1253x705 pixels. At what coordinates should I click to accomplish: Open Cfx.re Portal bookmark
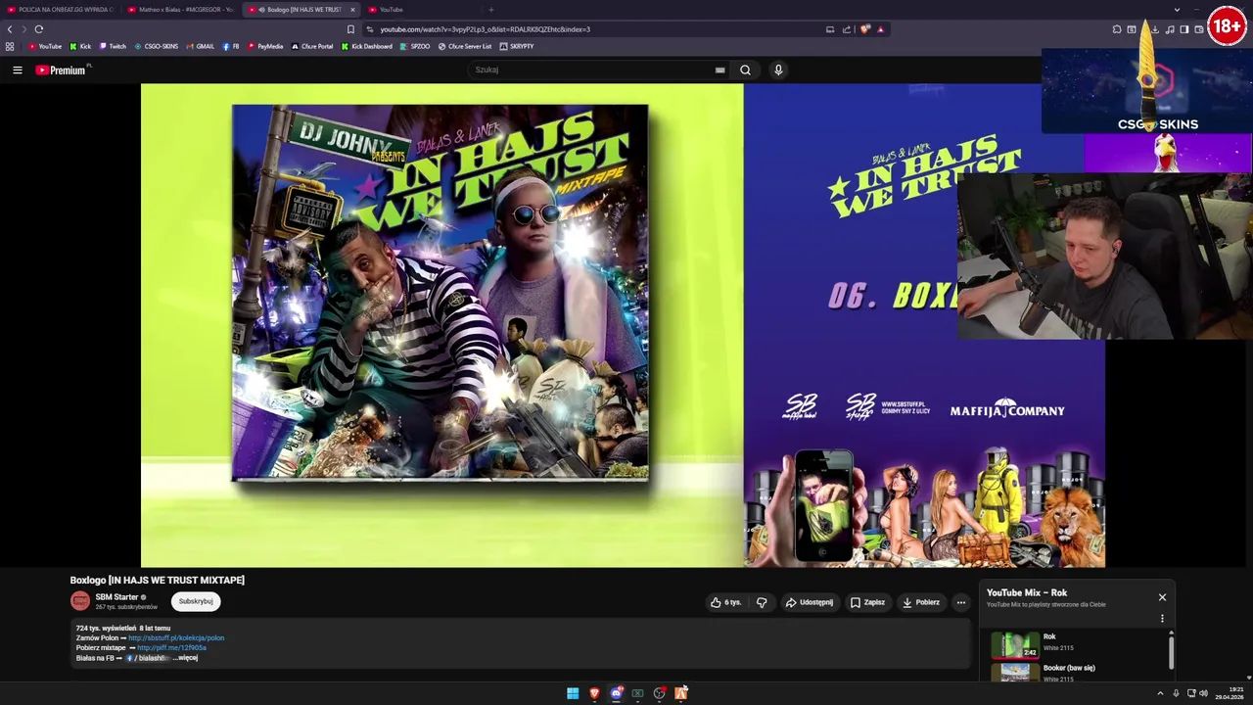(313, 46)
